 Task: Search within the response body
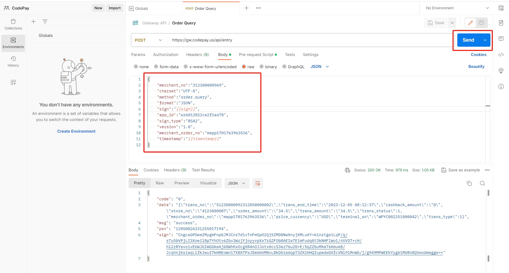tap(482, 183)
